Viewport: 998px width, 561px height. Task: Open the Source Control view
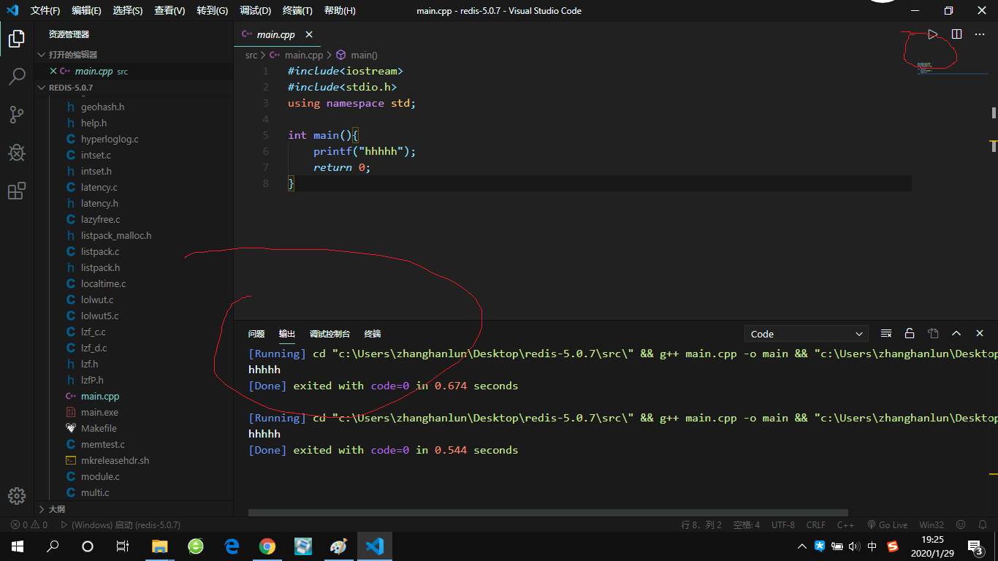(17, 115)
